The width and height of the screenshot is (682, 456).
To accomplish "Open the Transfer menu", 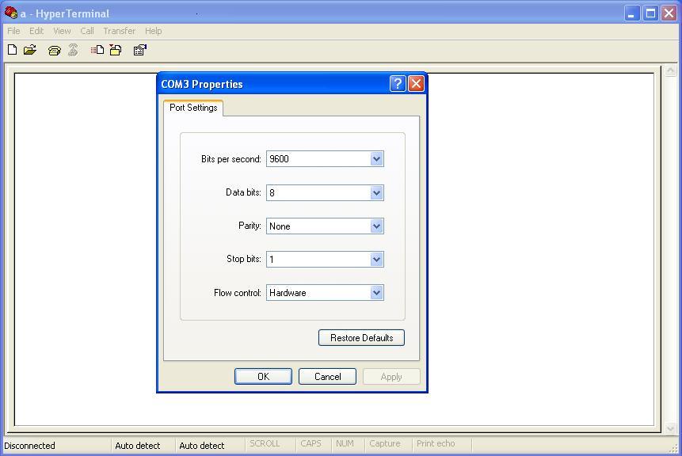I will tap(119, 31).
